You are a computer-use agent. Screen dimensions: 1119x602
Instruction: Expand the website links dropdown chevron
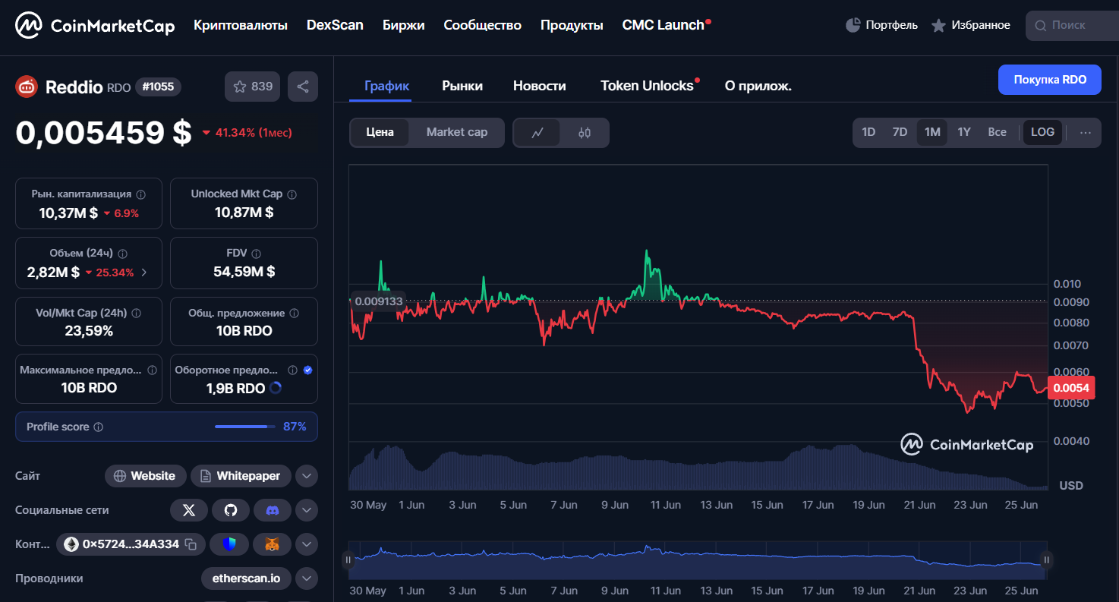pyautogui.click(x=306, y=476)
